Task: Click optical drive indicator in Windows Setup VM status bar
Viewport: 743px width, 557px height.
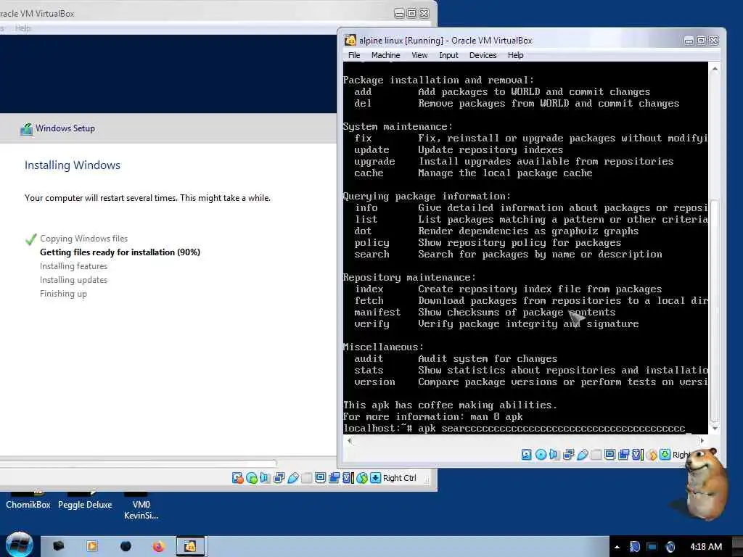Action: coord(252,478)
